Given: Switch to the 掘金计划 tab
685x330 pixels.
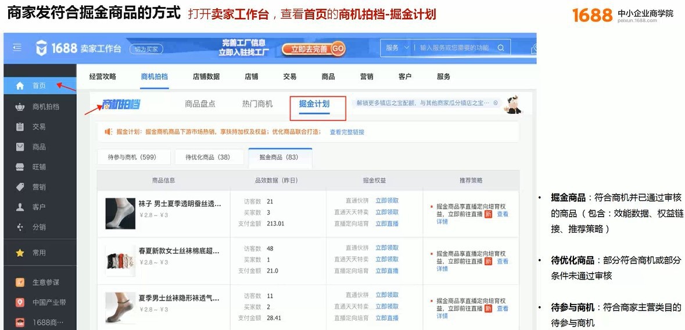Looking at the screenshot, I should click(x=314, y=104).
